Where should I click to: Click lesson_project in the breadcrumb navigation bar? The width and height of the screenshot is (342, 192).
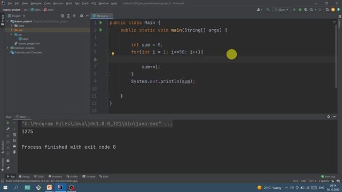point(11,10)
